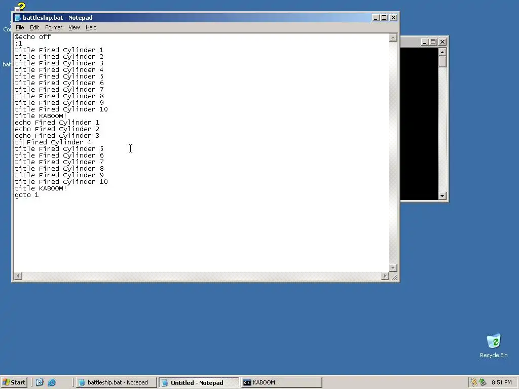Click the 'ti Fired Cylinder 4' line
Image resolution: width=519 pixels, height=389 pixels.
pos(53,142)
